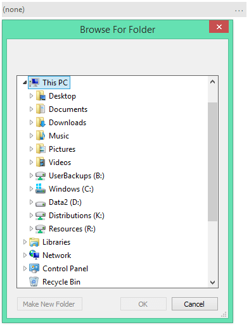Select the Recycle Bin label

61,282
